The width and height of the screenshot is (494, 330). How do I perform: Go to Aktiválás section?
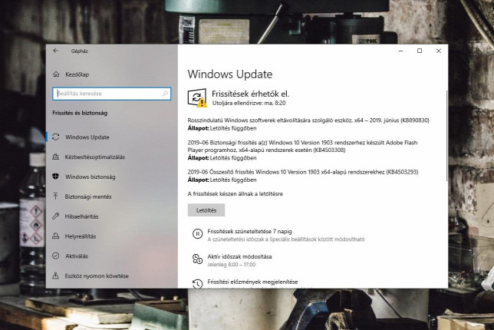77,256
